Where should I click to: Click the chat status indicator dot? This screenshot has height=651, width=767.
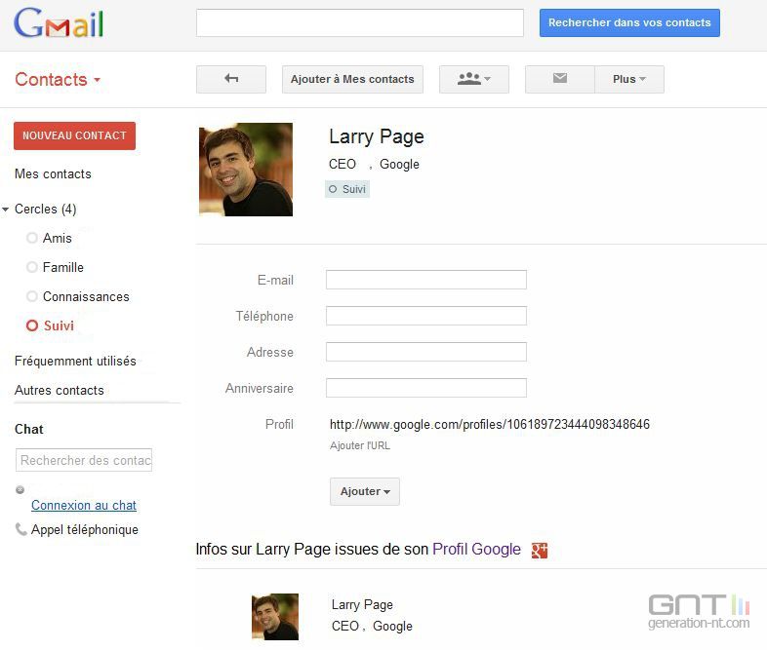tap(20, 490)
